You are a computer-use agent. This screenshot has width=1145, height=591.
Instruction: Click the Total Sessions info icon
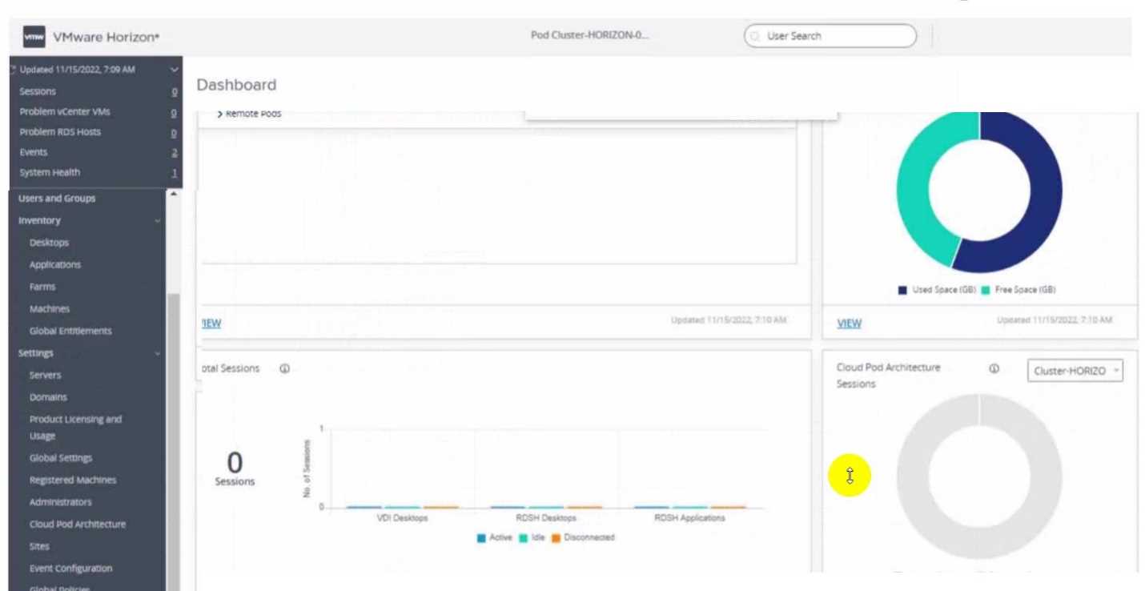coord(284,368)
